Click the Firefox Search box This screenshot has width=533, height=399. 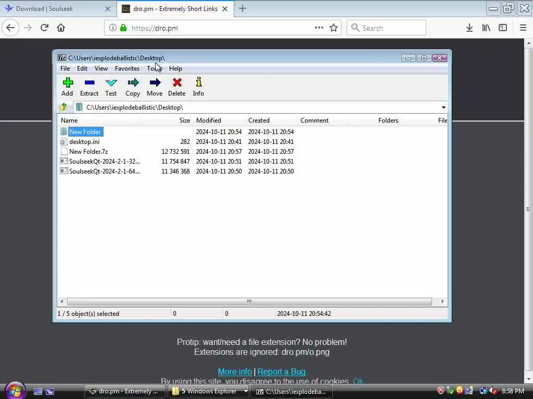coord(386,28)
